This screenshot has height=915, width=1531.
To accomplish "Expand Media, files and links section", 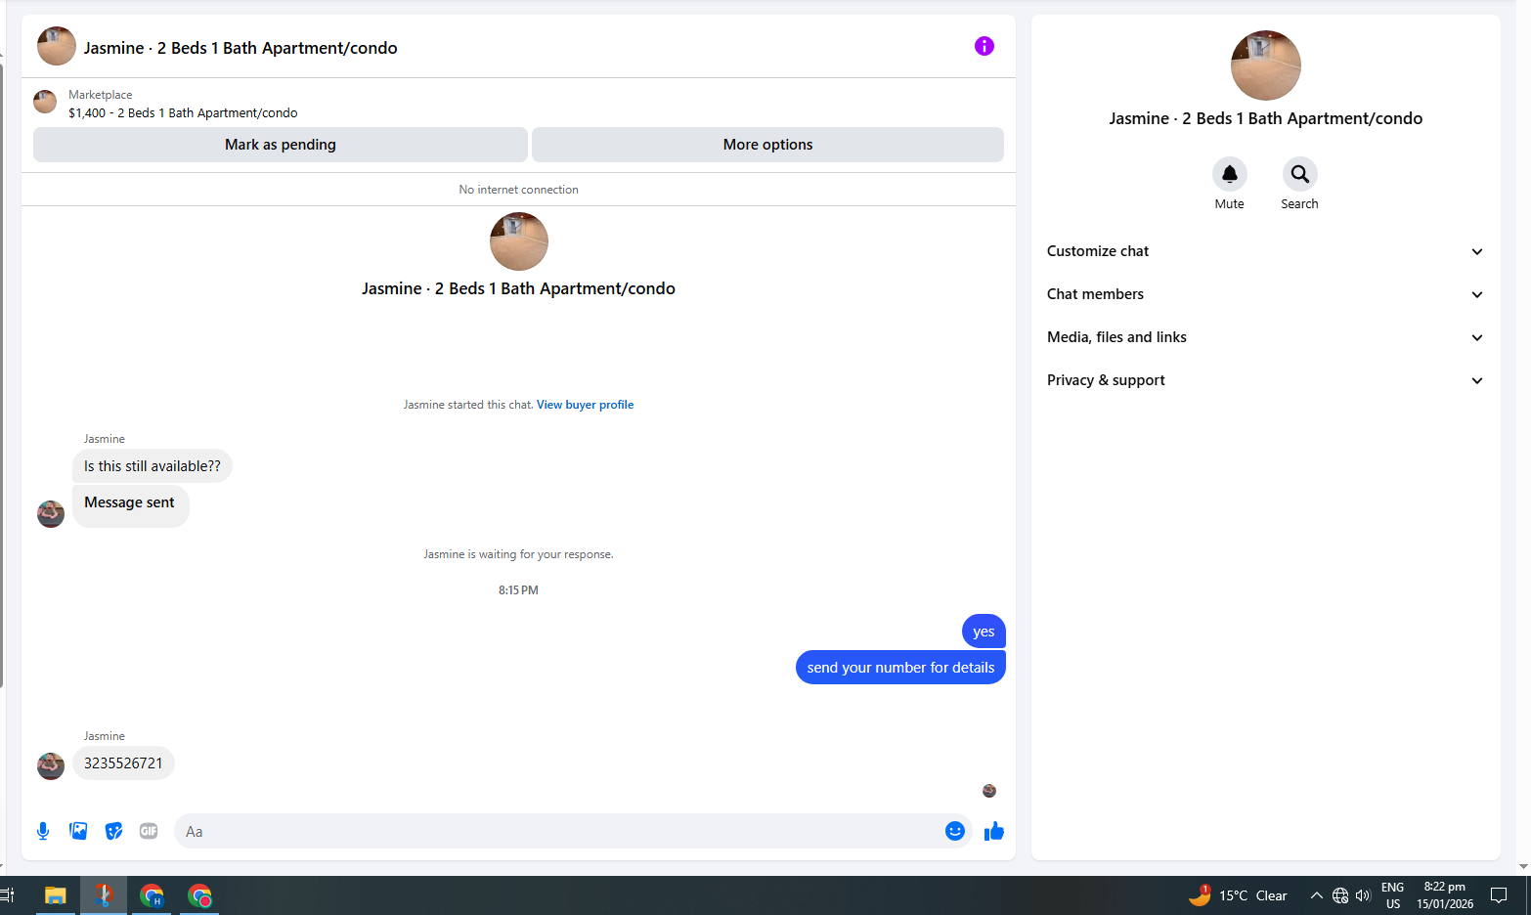I will coord(1265,337).
